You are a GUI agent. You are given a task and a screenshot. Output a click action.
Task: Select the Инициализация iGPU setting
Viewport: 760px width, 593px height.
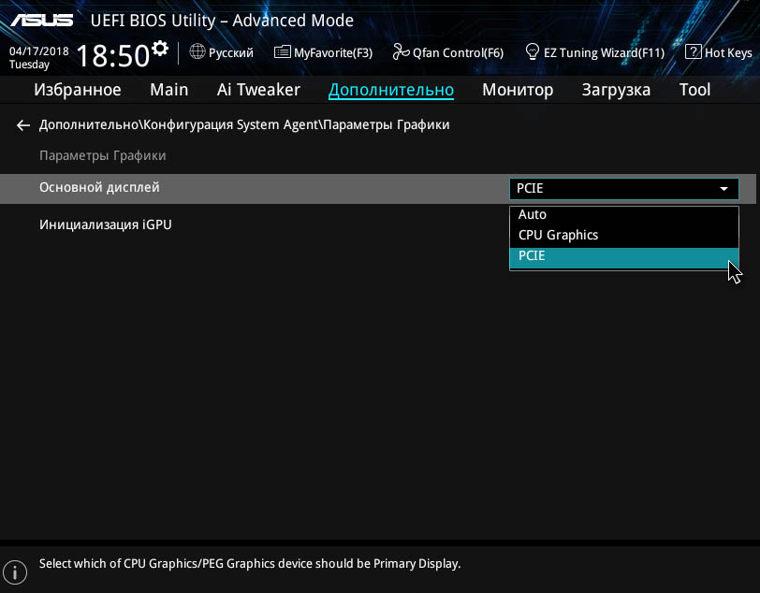105,224
